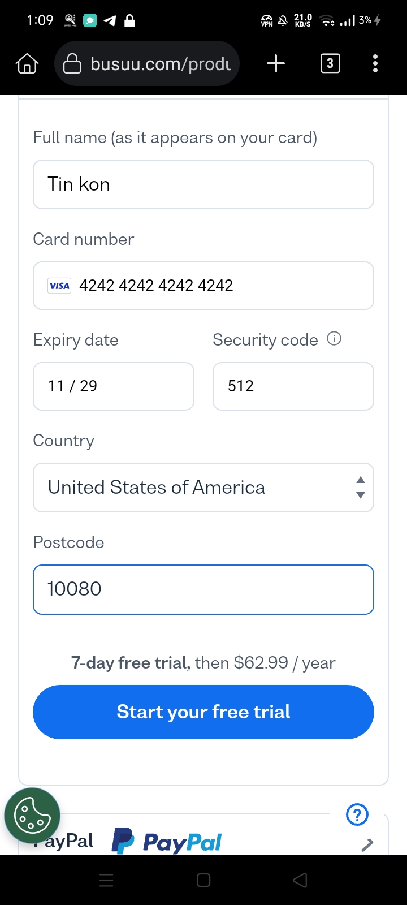Screen dimensions: 407x905
Task: Tap the Android home square button
Action: tap(203, 880)
